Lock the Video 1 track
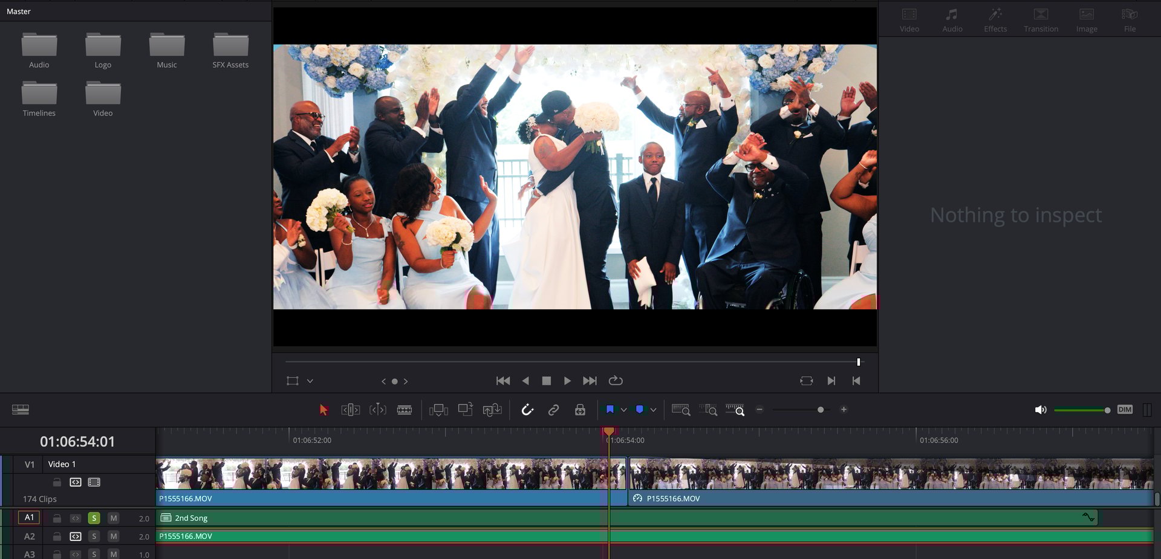This screenshot has height=559, width=1161. tap(57, 482)
